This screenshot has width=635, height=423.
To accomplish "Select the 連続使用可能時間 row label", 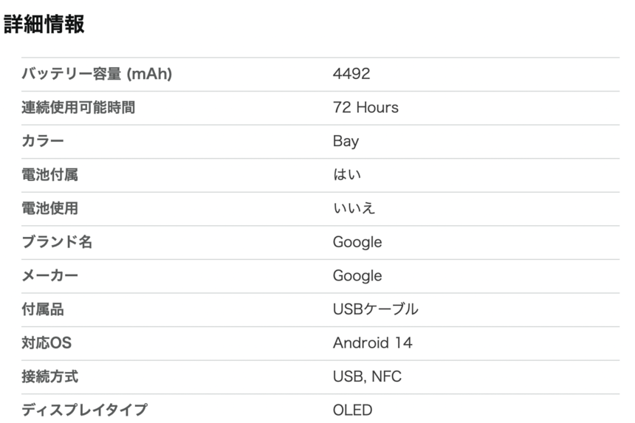I will tap(78, 107).
